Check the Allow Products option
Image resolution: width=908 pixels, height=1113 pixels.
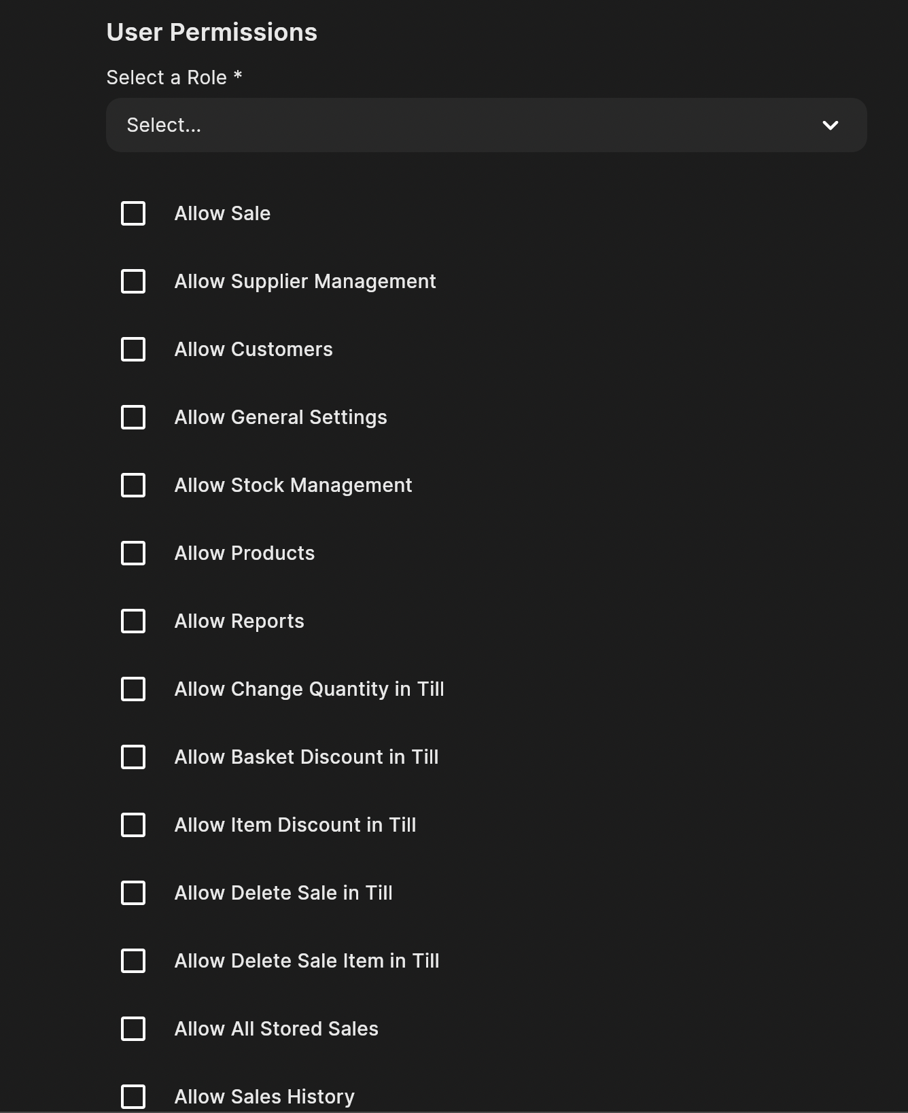[x=133, y=553]
